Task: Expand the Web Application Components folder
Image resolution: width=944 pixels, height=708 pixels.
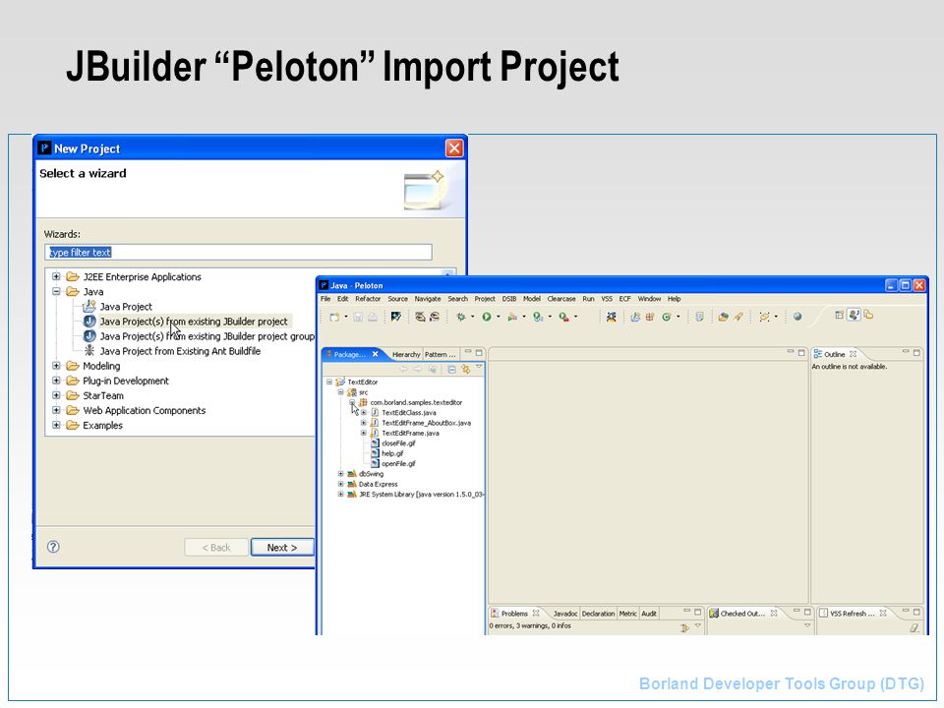Action: [x=56, y=410]
